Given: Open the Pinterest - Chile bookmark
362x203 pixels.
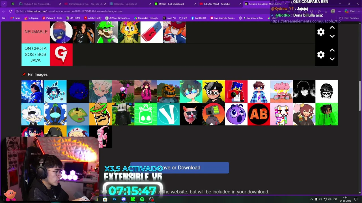Looking at the screenshot, I should click(52, 18).
